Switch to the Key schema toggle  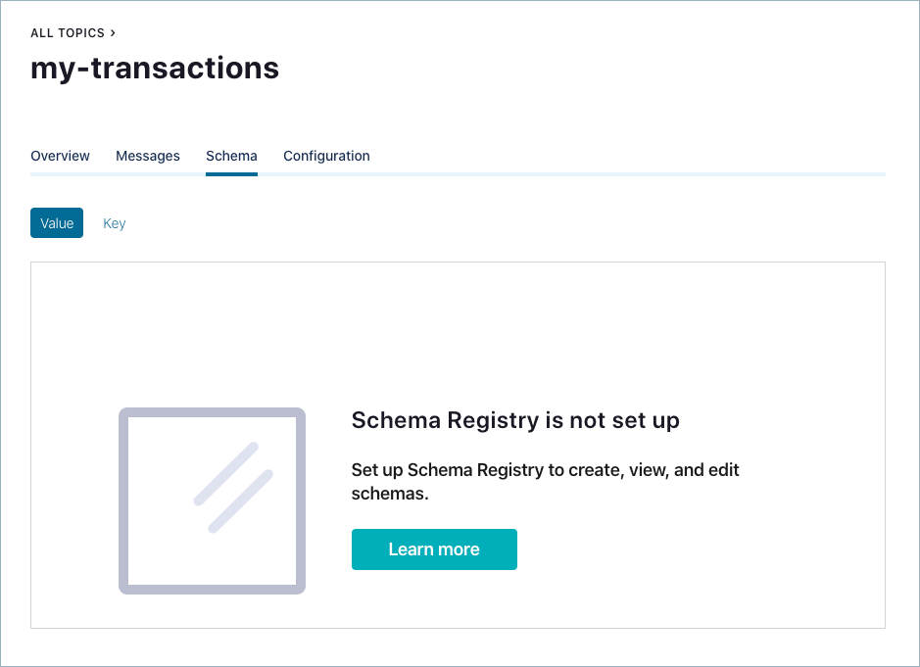point(115,223)
